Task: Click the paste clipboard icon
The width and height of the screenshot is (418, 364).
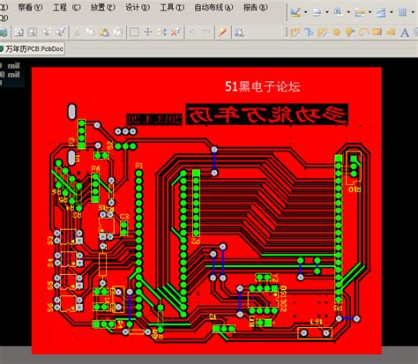Action: (x=104, y=32)
